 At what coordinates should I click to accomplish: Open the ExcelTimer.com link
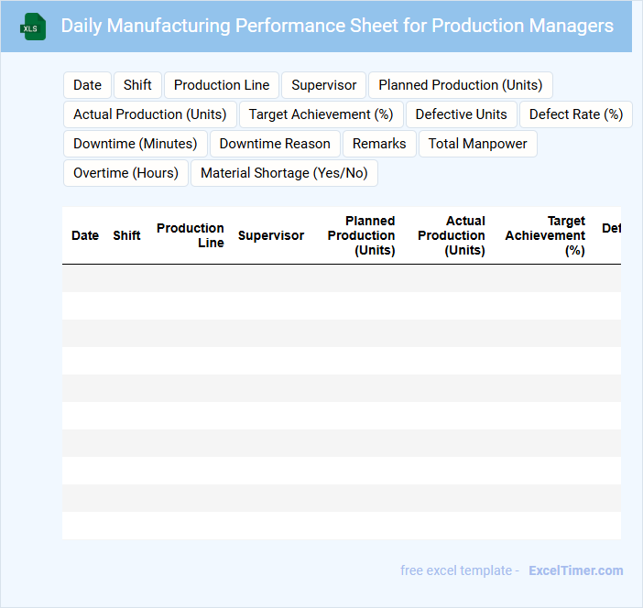pyautogui.click(x=575, y=570)
